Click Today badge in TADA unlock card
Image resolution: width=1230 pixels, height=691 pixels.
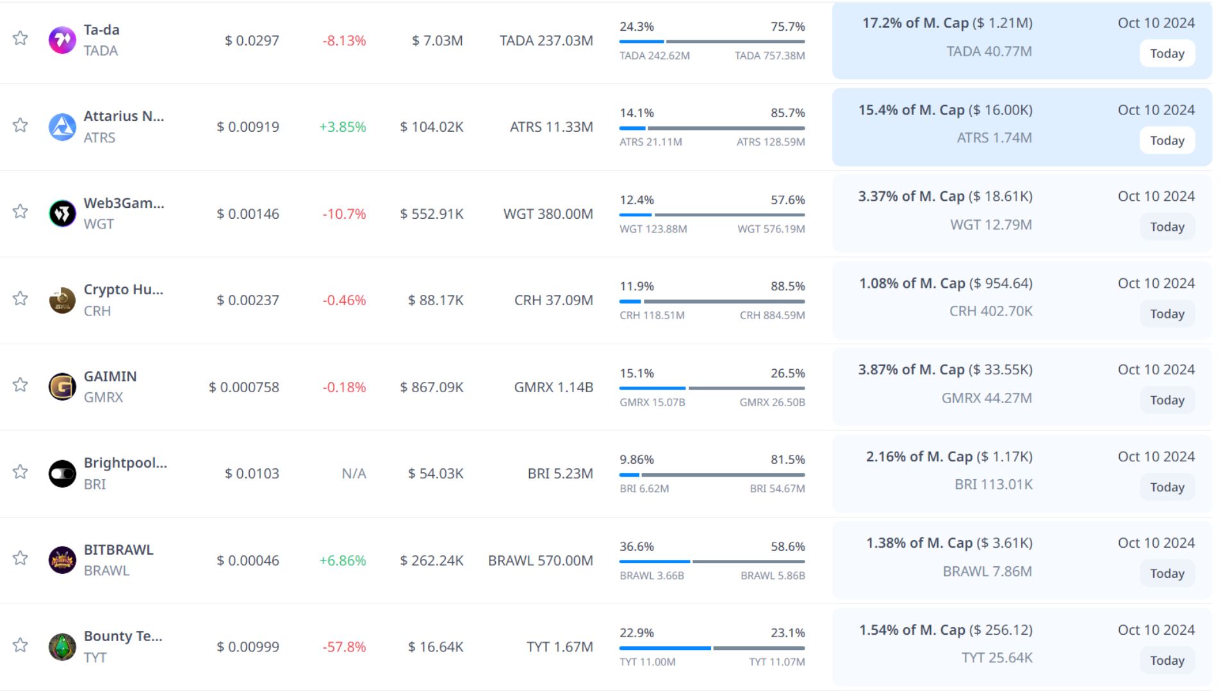[x=1167, y=54]
